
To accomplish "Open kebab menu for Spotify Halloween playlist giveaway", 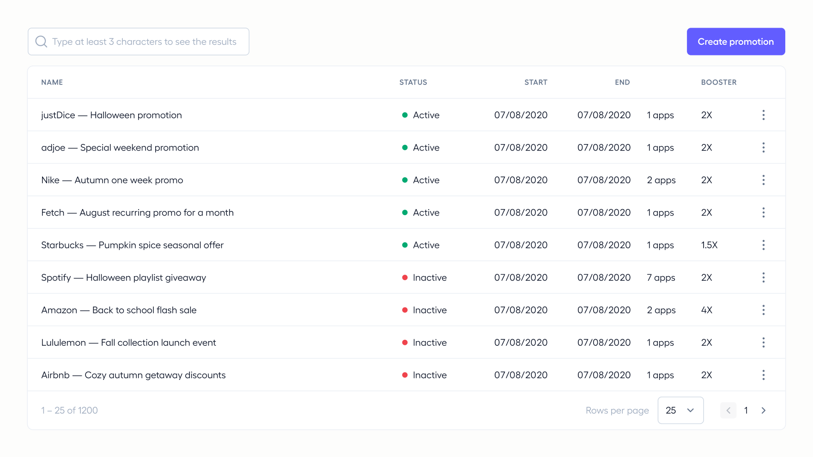I will [763, 277].
